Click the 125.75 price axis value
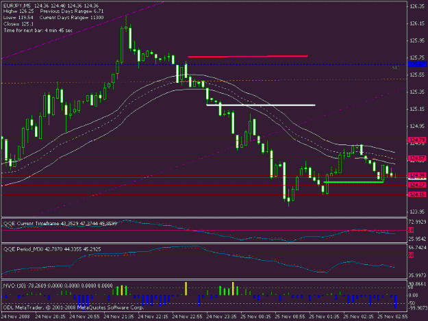The height and width of the screenshot is (321, 428). pyautogui.click(x=417, y=57)
